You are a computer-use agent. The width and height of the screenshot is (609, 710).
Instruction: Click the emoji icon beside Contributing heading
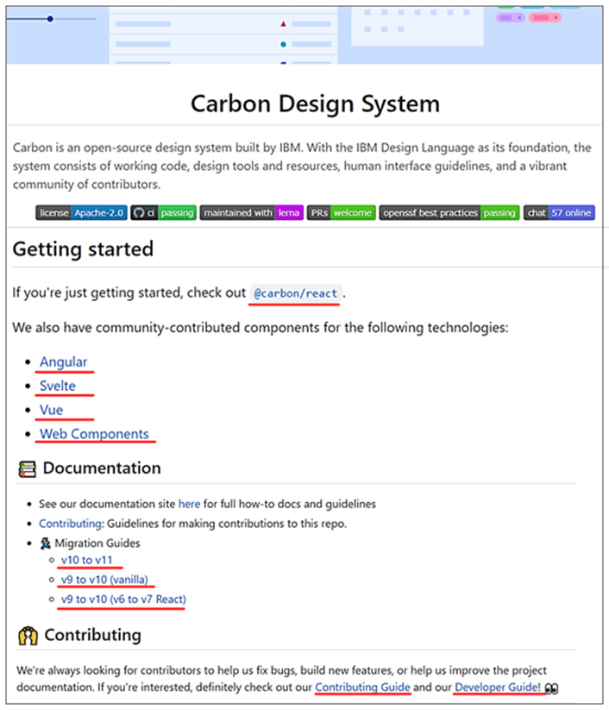(28, 636)
